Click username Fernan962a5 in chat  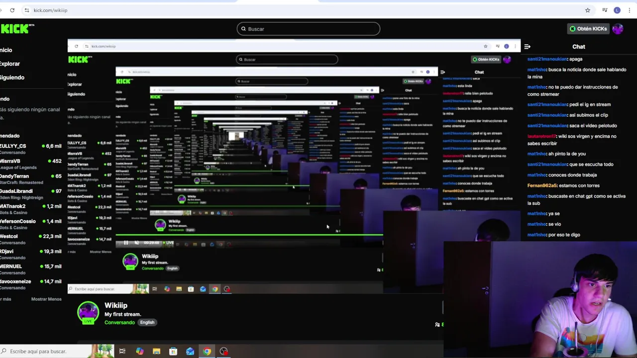click(542, 185)
